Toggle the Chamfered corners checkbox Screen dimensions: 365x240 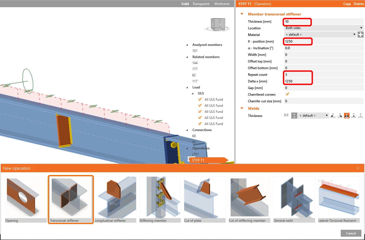(287, 94)
